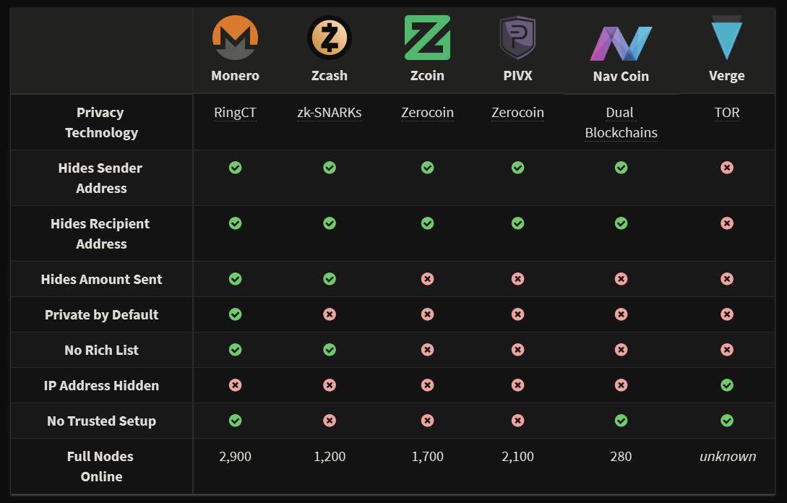
Task: Click Verge's unknown full nodes value
Action: 727,456
